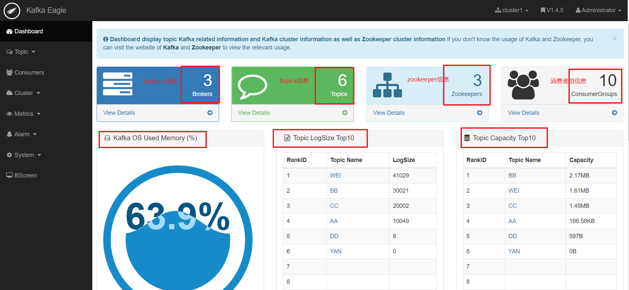Open AA topic in LogSize table

334,221
